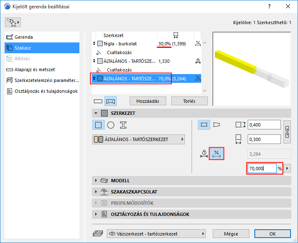This screenshot has height=243, width=298.
Task: Click the help question mark button
Action: point(269,6)
